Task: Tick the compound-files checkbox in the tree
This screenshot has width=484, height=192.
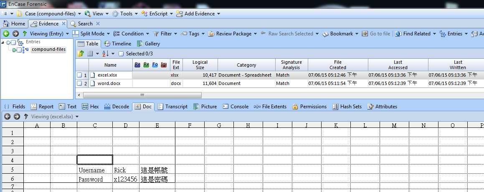Action: 19,50
